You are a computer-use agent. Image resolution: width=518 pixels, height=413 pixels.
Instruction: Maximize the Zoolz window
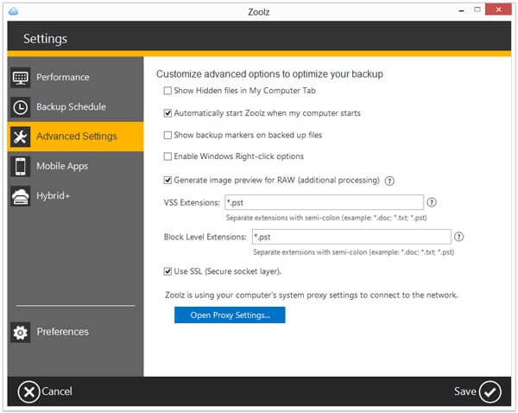pyautogui.click(x=477, y=10)
